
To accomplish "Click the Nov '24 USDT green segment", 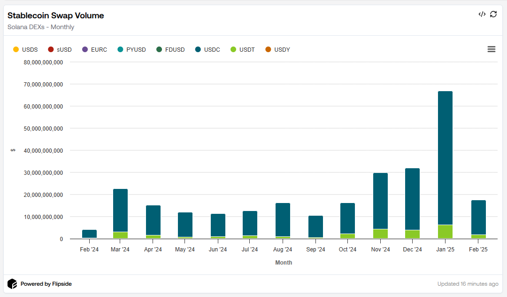I will tap(380, 234).
